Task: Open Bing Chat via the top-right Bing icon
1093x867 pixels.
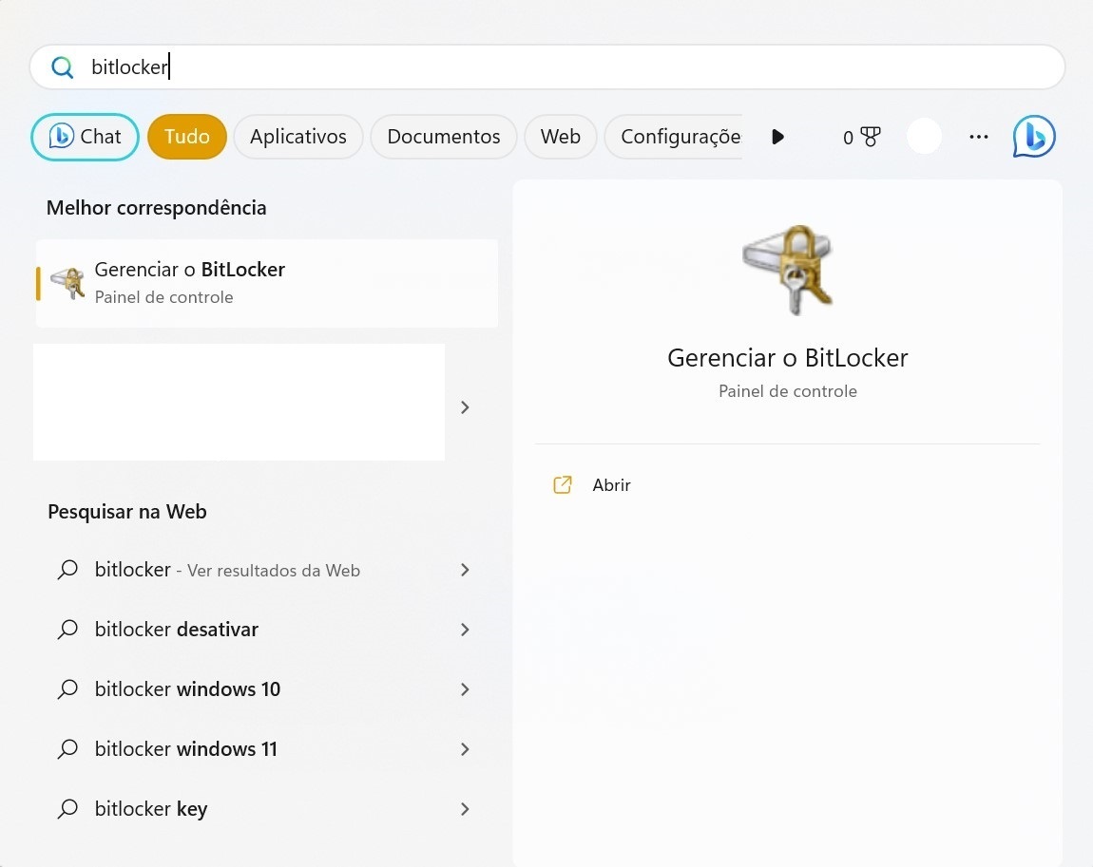Action: point(1034,136)
